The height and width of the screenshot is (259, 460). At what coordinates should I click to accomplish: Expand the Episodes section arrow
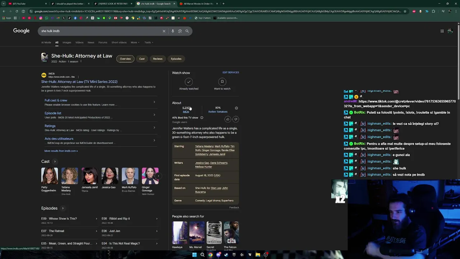[63, 208]
